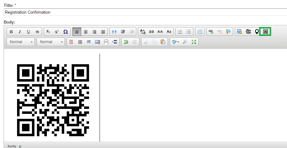Viewport: 287px width, 148px height.
Task: Capitalize text with 'Aa' icon
Action: tap(169, 32)
